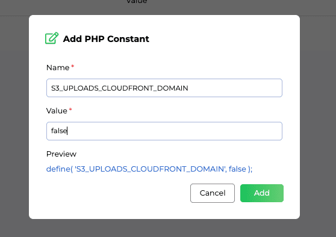Click the green edit pencil icon
Viewport: 336px width, 237px height.
[52, 38]
